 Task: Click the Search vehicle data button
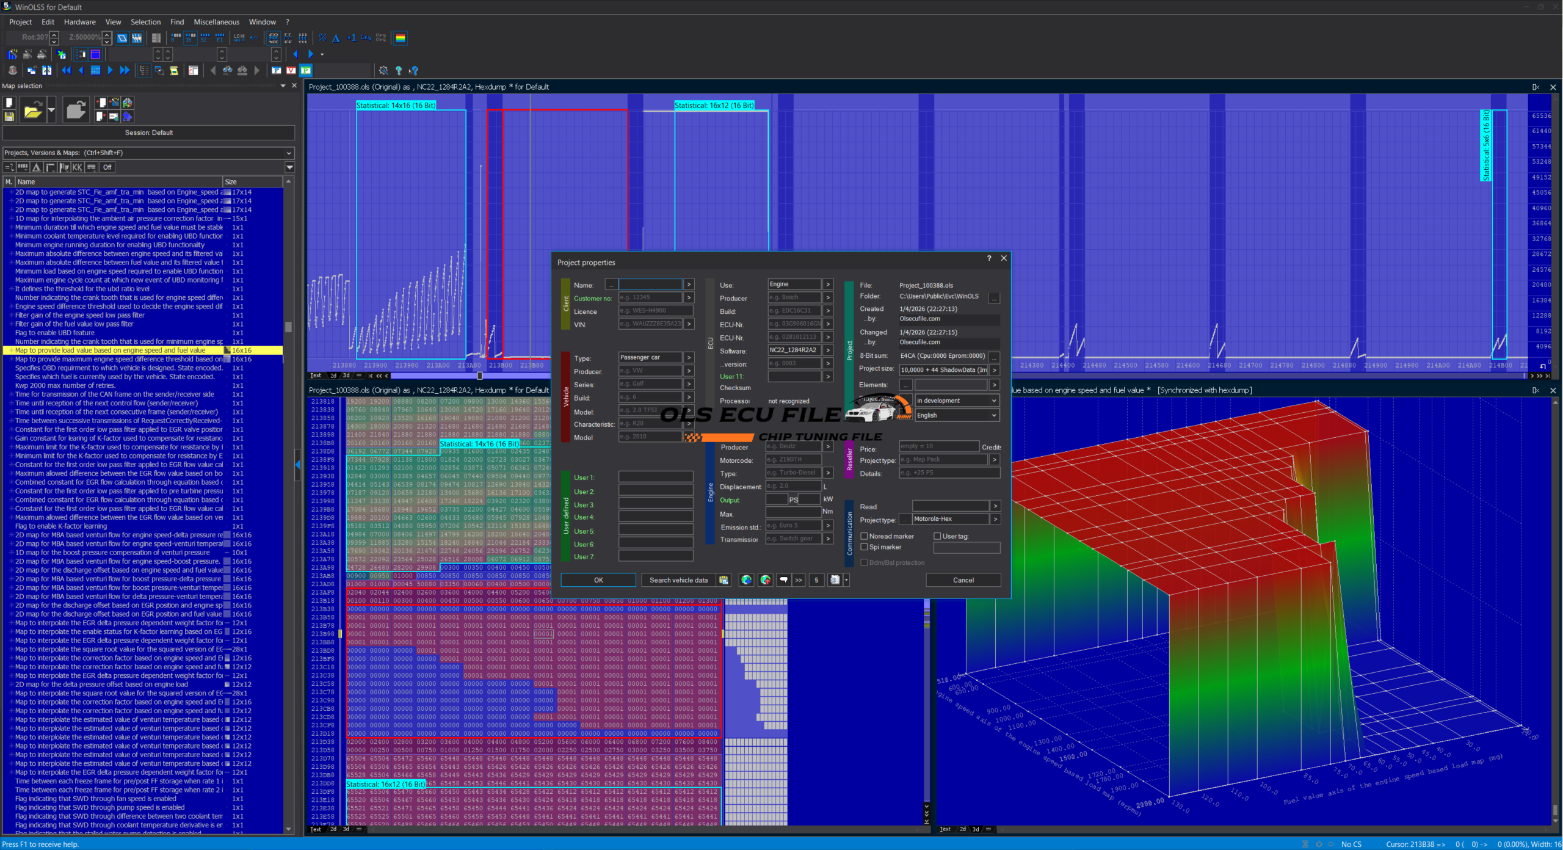678,580
